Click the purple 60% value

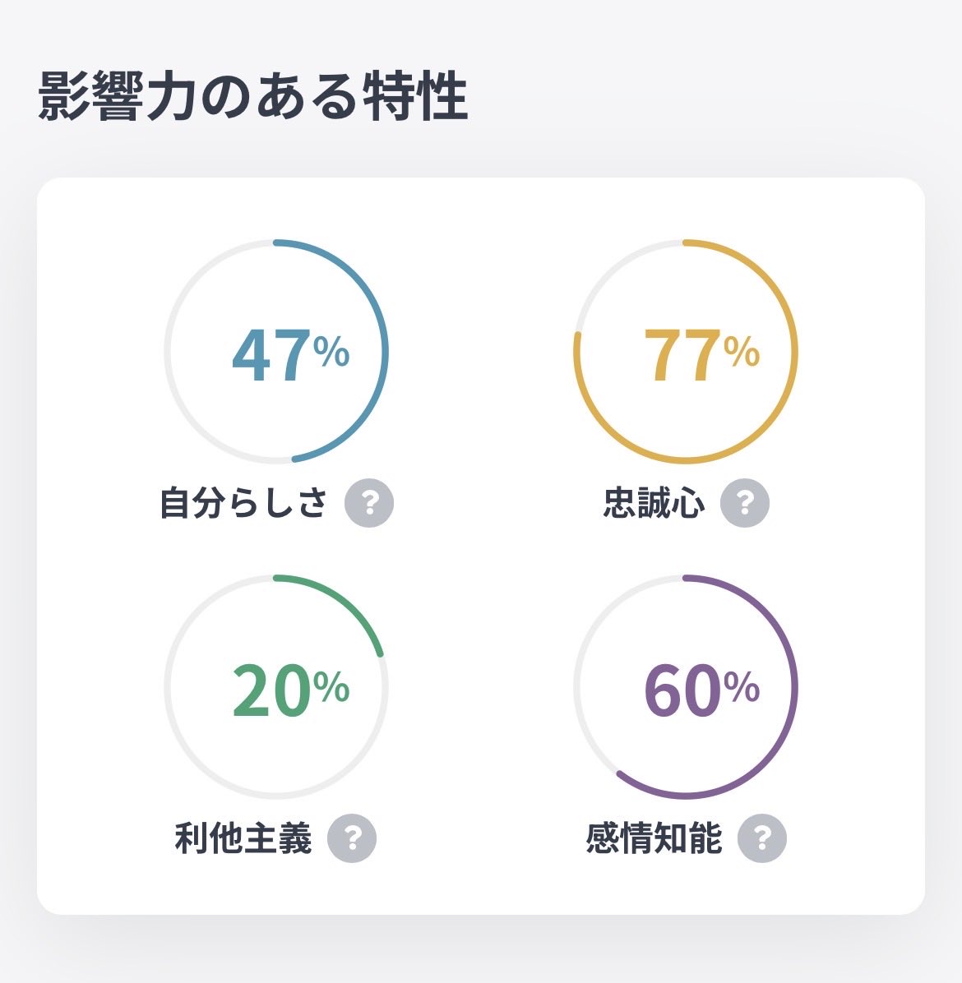pyautogui.click(x=701, y=690)
